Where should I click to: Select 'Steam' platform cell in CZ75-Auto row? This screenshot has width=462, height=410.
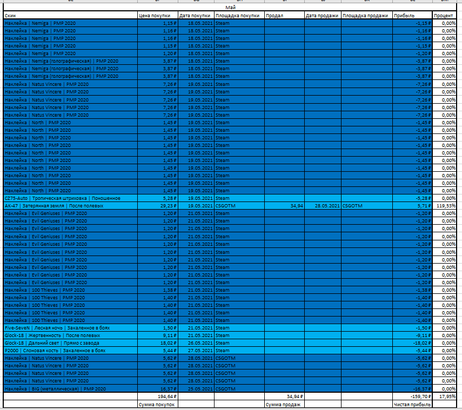click(x=239, y=198)
